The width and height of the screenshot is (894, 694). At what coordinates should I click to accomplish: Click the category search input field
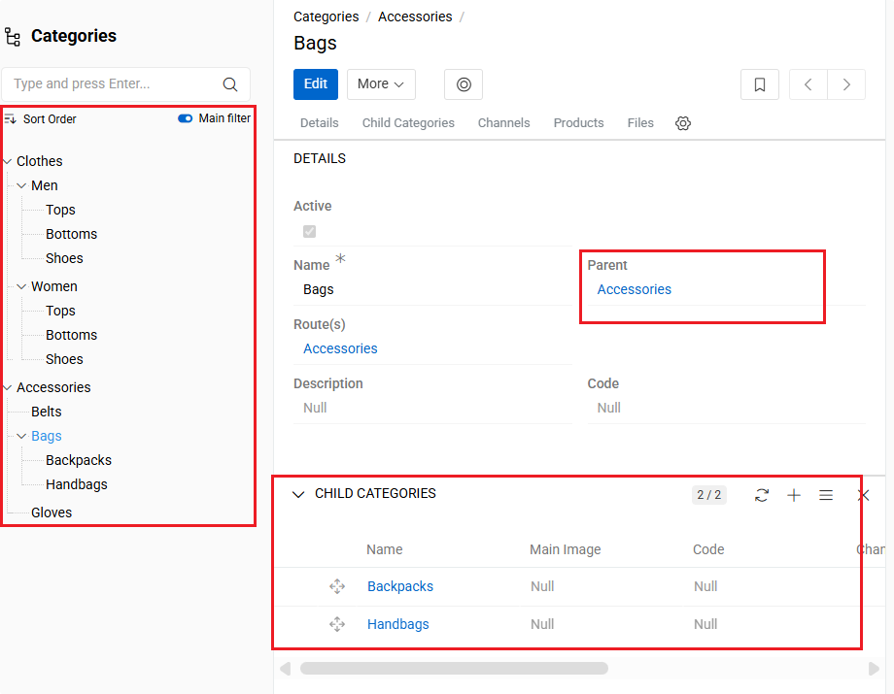pos(112,84)
